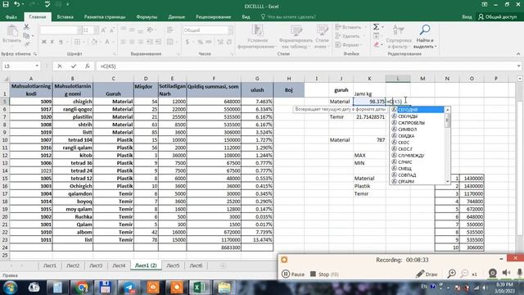Image resolution: width=524 pixels, height=295 pixels.
Task: Expand the number format Общий dropdown
Action: [x=230, y=30]
